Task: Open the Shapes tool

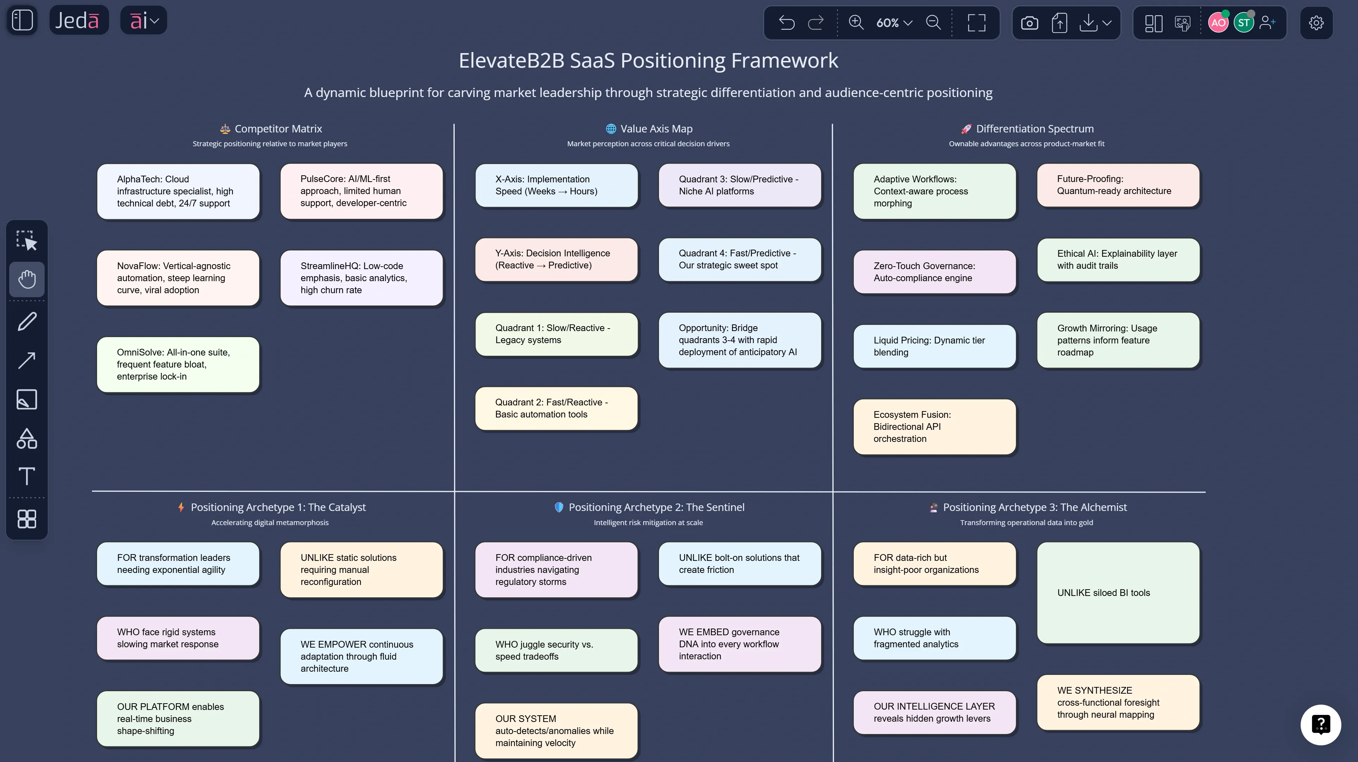Action: (x=26, y=438)
